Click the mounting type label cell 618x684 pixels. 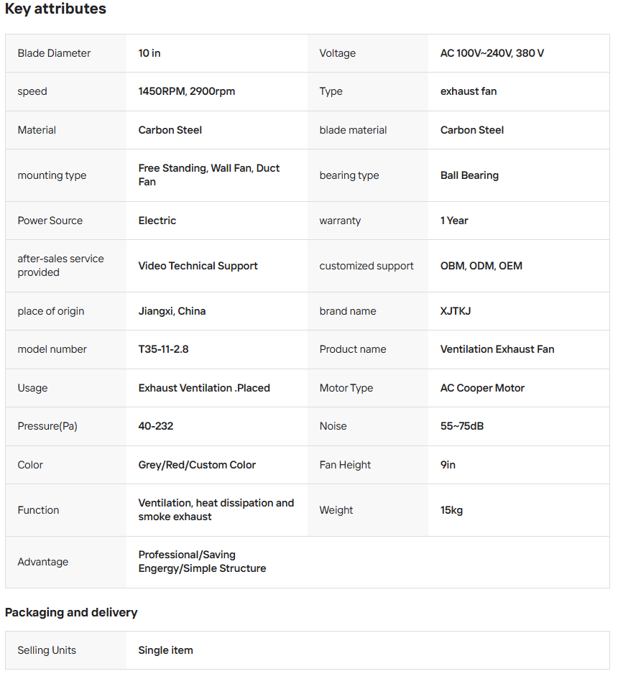point(66,175)
